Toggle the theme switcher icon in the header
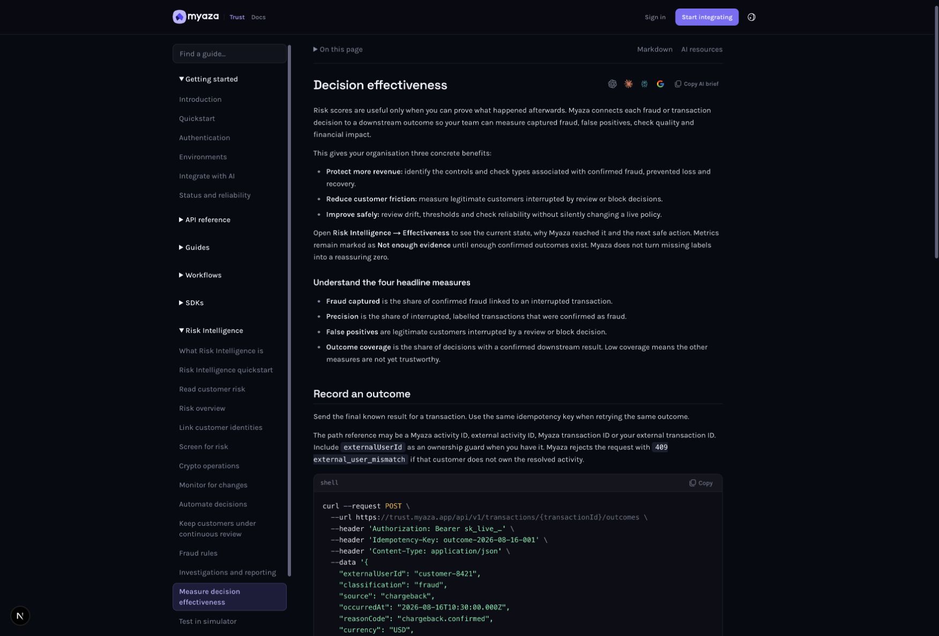The image size is (939, 636). [x=751, y=17]
